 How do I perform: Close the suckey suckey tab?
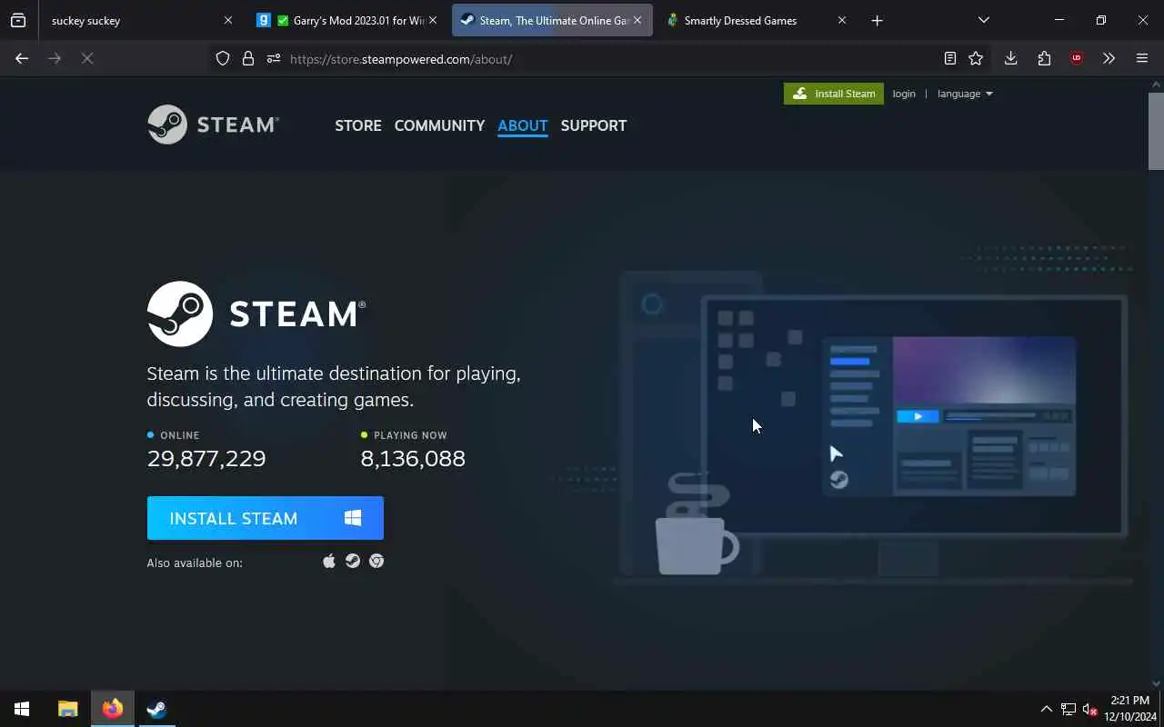pyautogui.click(x=228, y=20)
